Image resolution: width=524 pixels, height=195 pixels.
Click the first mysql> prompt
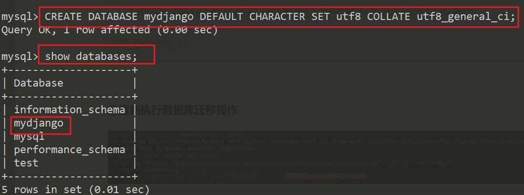[20, 17]
